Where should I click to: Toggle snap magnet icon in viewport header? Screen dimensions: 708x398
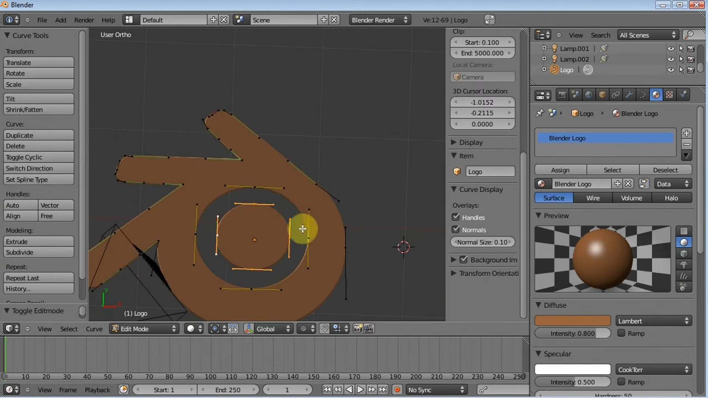pos(325,329)
